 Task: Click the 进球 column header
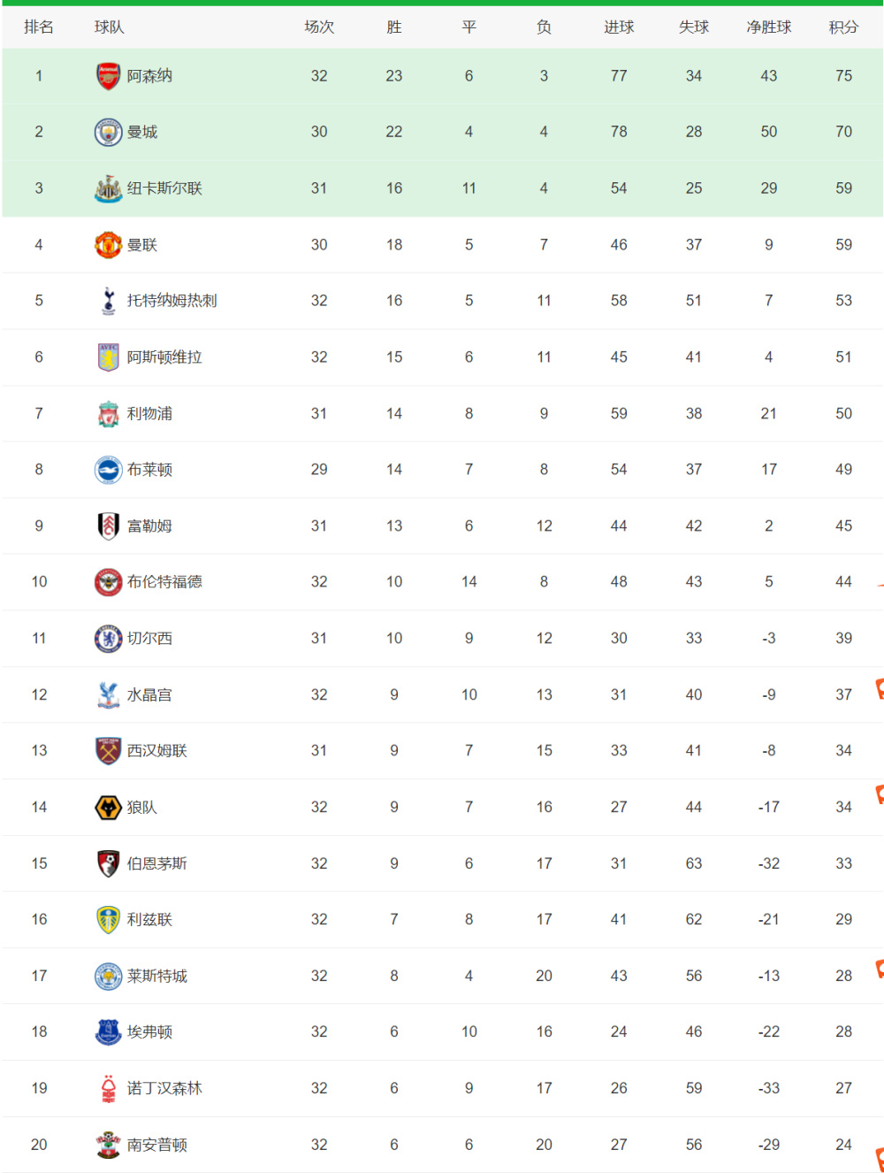619,27
